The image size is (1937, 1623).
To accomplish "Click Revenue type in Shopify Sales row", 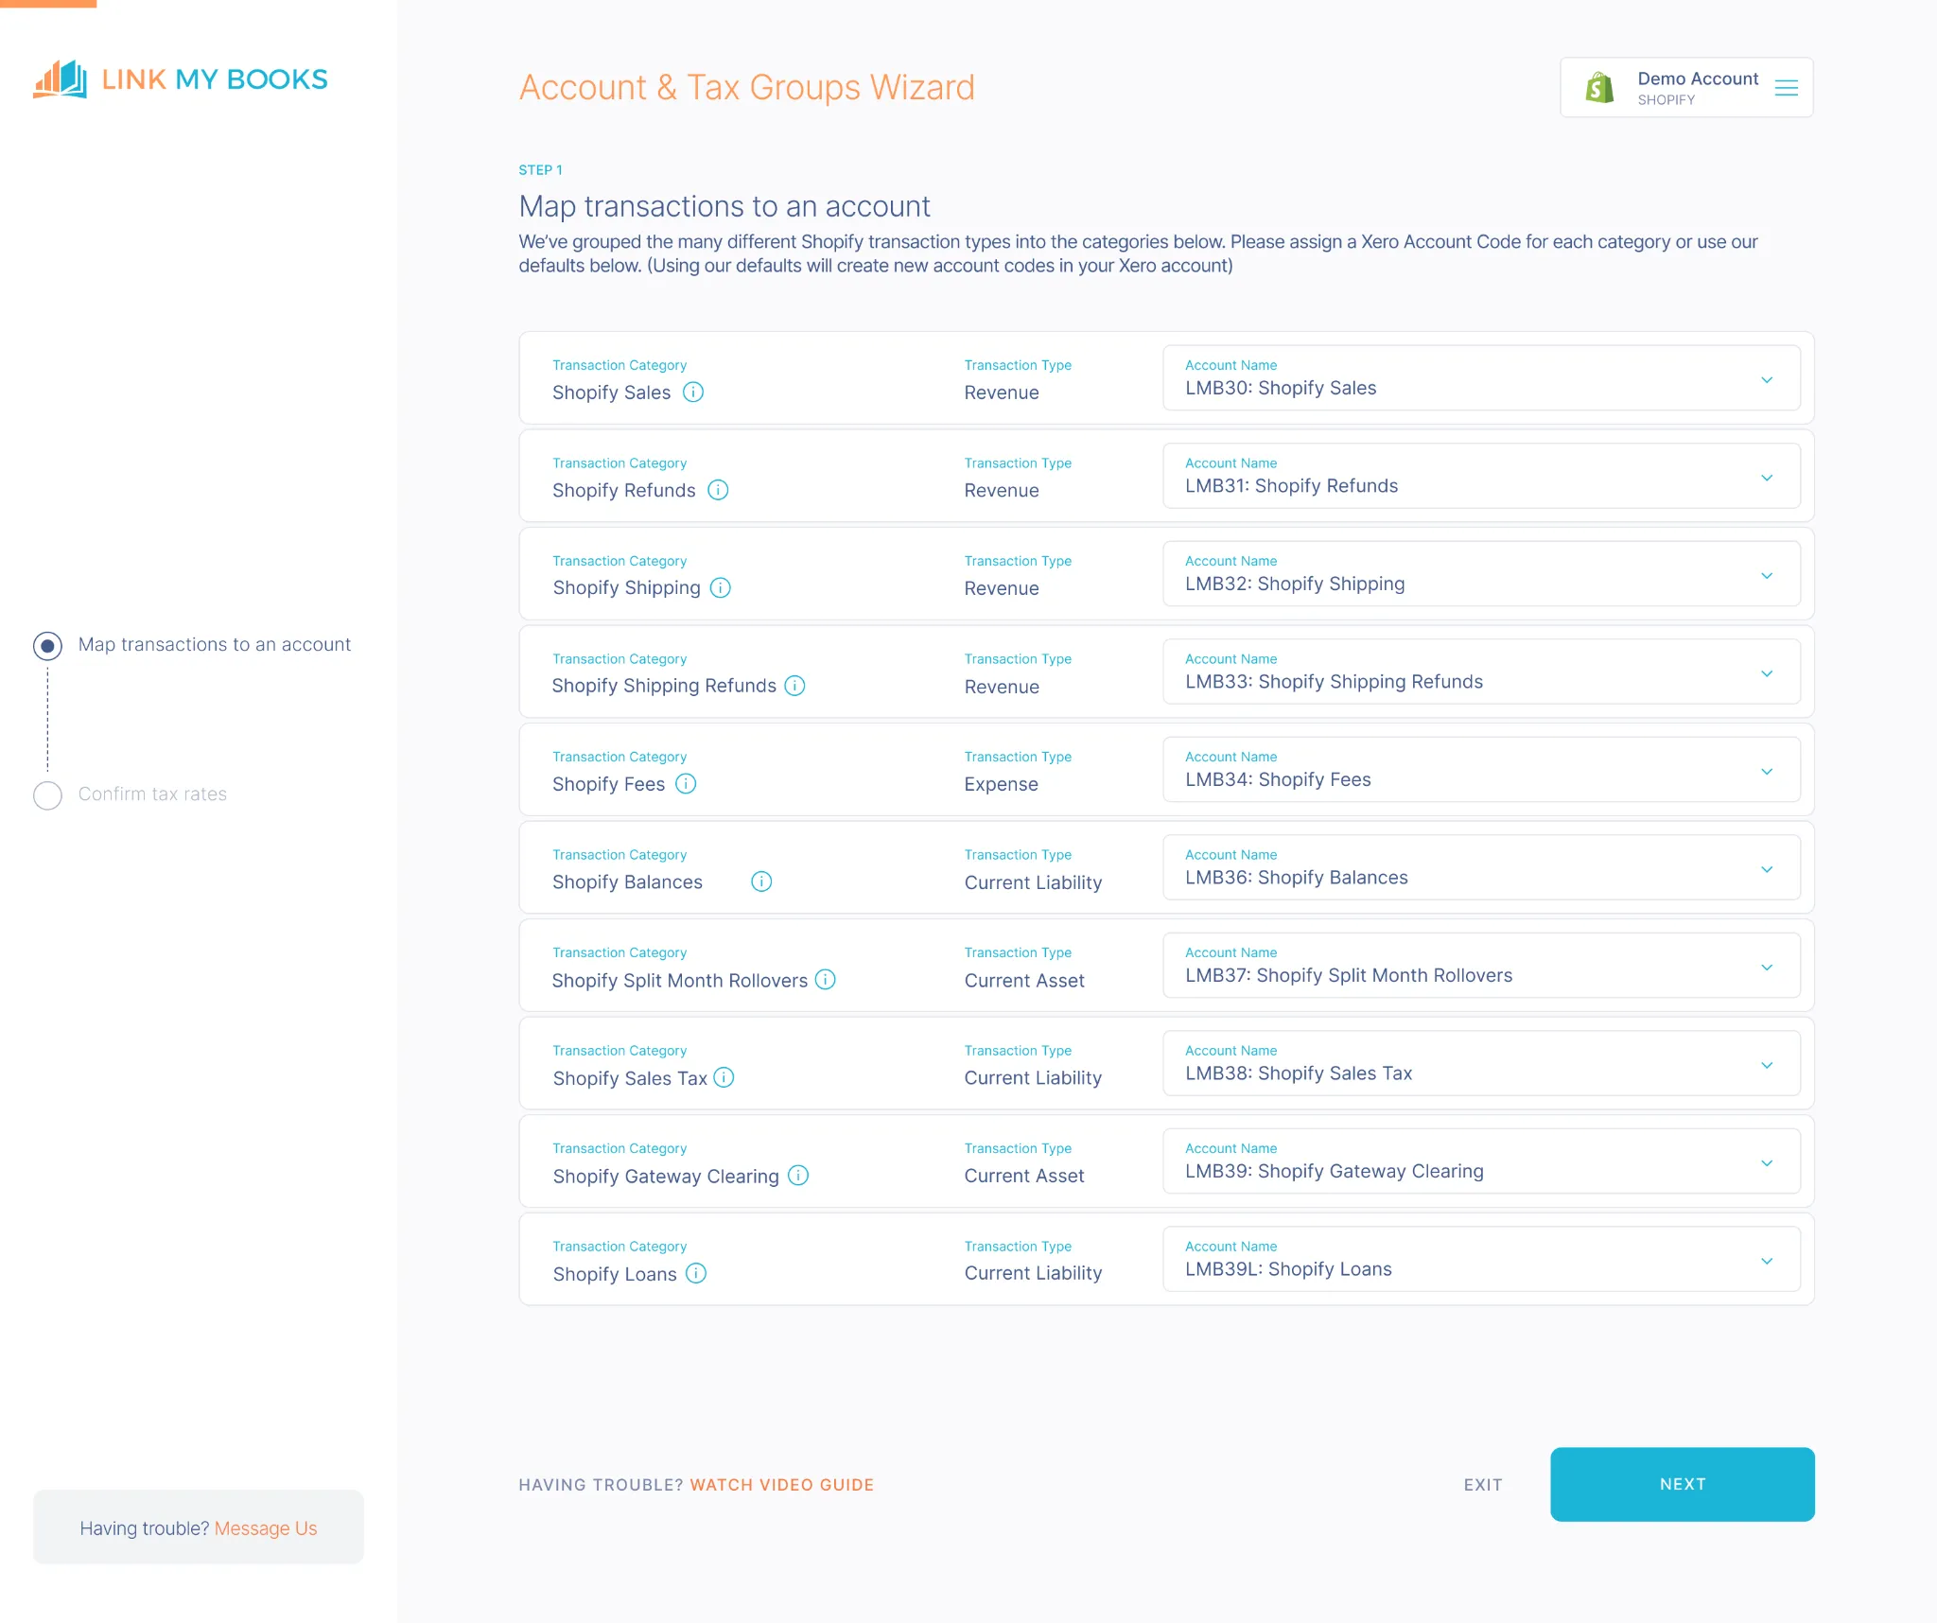I will click(1002, 393).
